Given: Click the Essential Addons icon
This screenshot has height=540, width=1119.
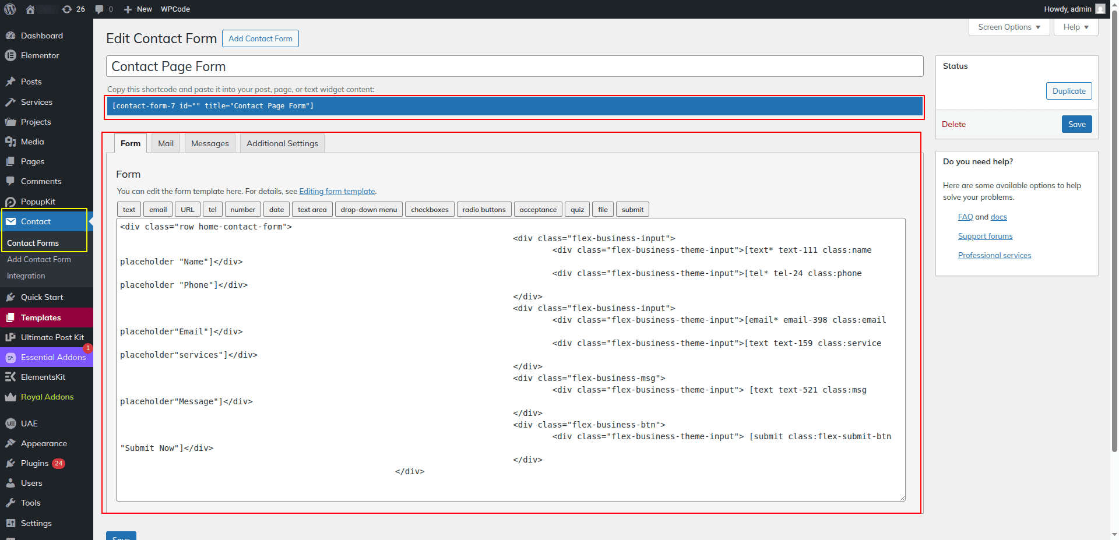Looking at the screenshot, I should point(10,357).
